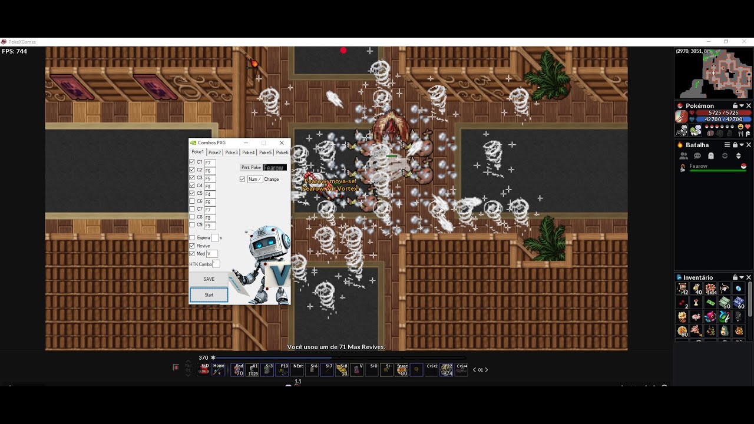The image size is (754, 424).
Task: Use the Space hotbar item
Action: [x=402, y=370]
